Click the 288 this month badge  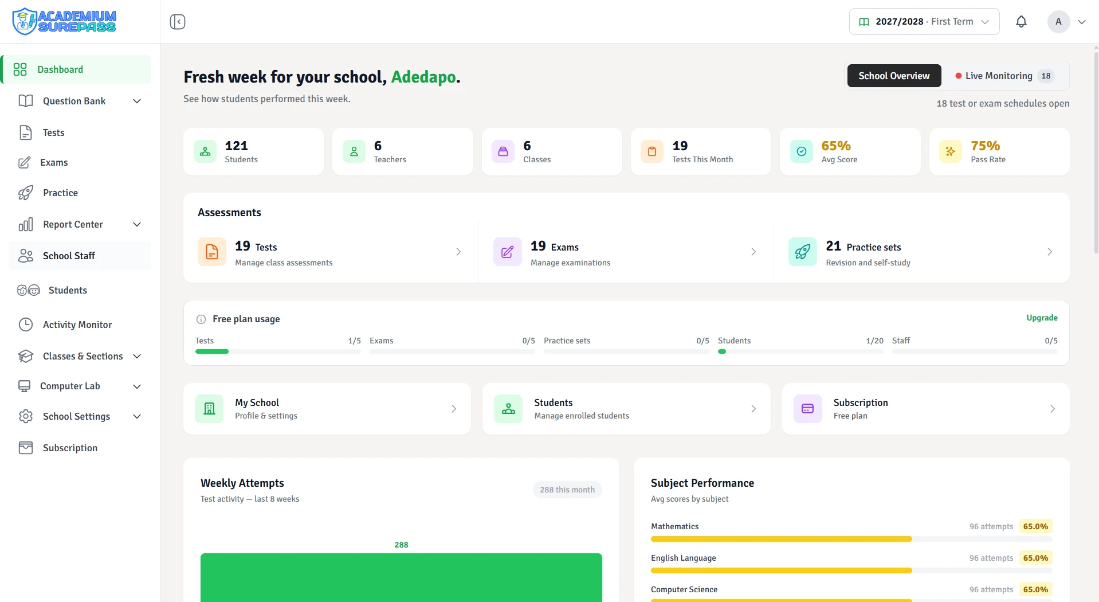567,490
